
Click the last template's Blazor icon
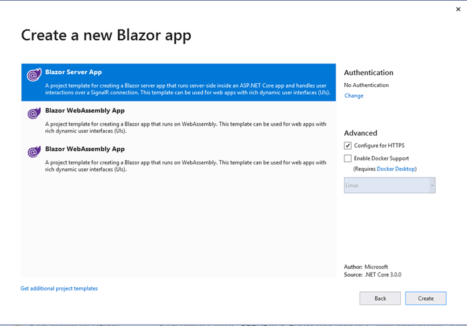point(34,152)
